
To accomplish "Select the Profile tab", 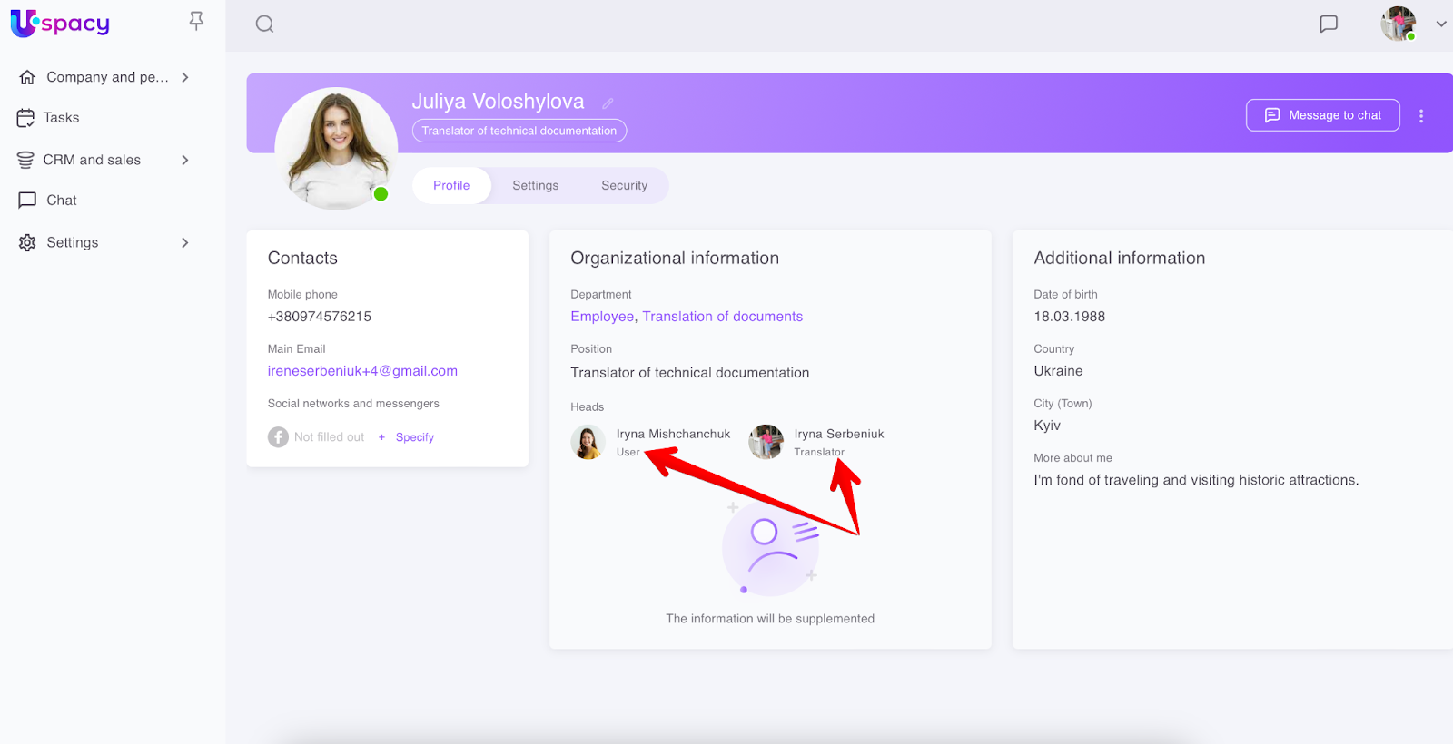I will coord(451,185).
